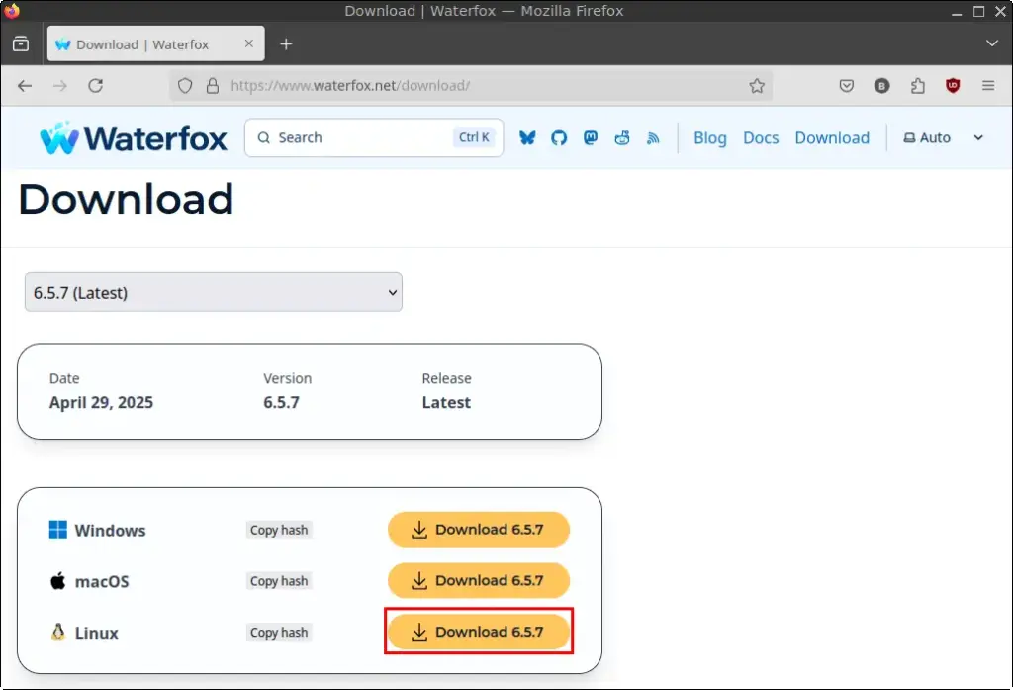Open the Download nav link

832,138
